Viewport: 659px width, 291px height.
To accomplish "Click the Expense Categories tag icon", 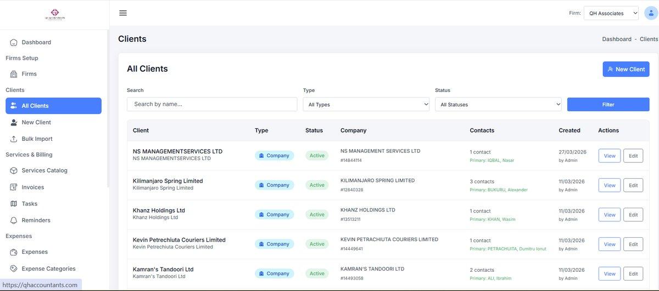I will pos(14,269).
